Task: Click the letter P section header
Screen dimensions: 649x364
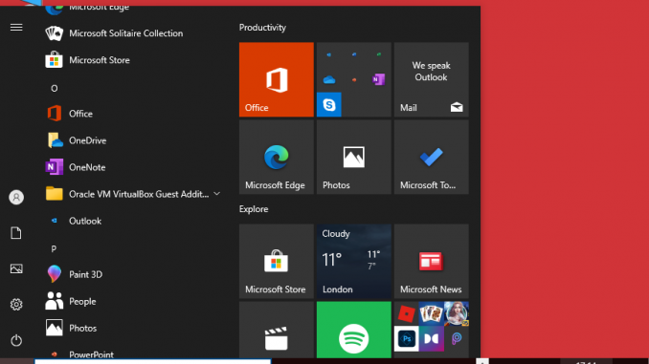Action: pos(54,248)
